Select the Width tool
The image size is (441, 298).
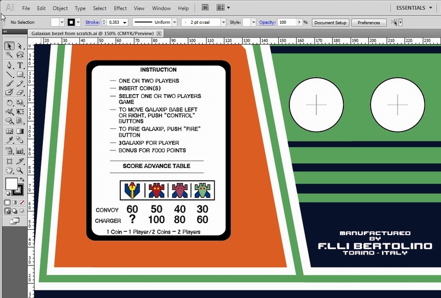[9, 112]
